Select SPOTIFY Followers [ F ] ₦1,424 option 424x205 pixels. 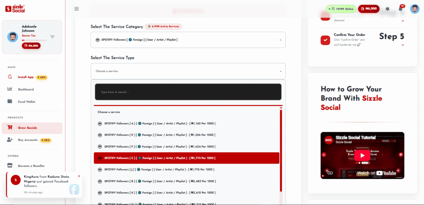[187, 147]
